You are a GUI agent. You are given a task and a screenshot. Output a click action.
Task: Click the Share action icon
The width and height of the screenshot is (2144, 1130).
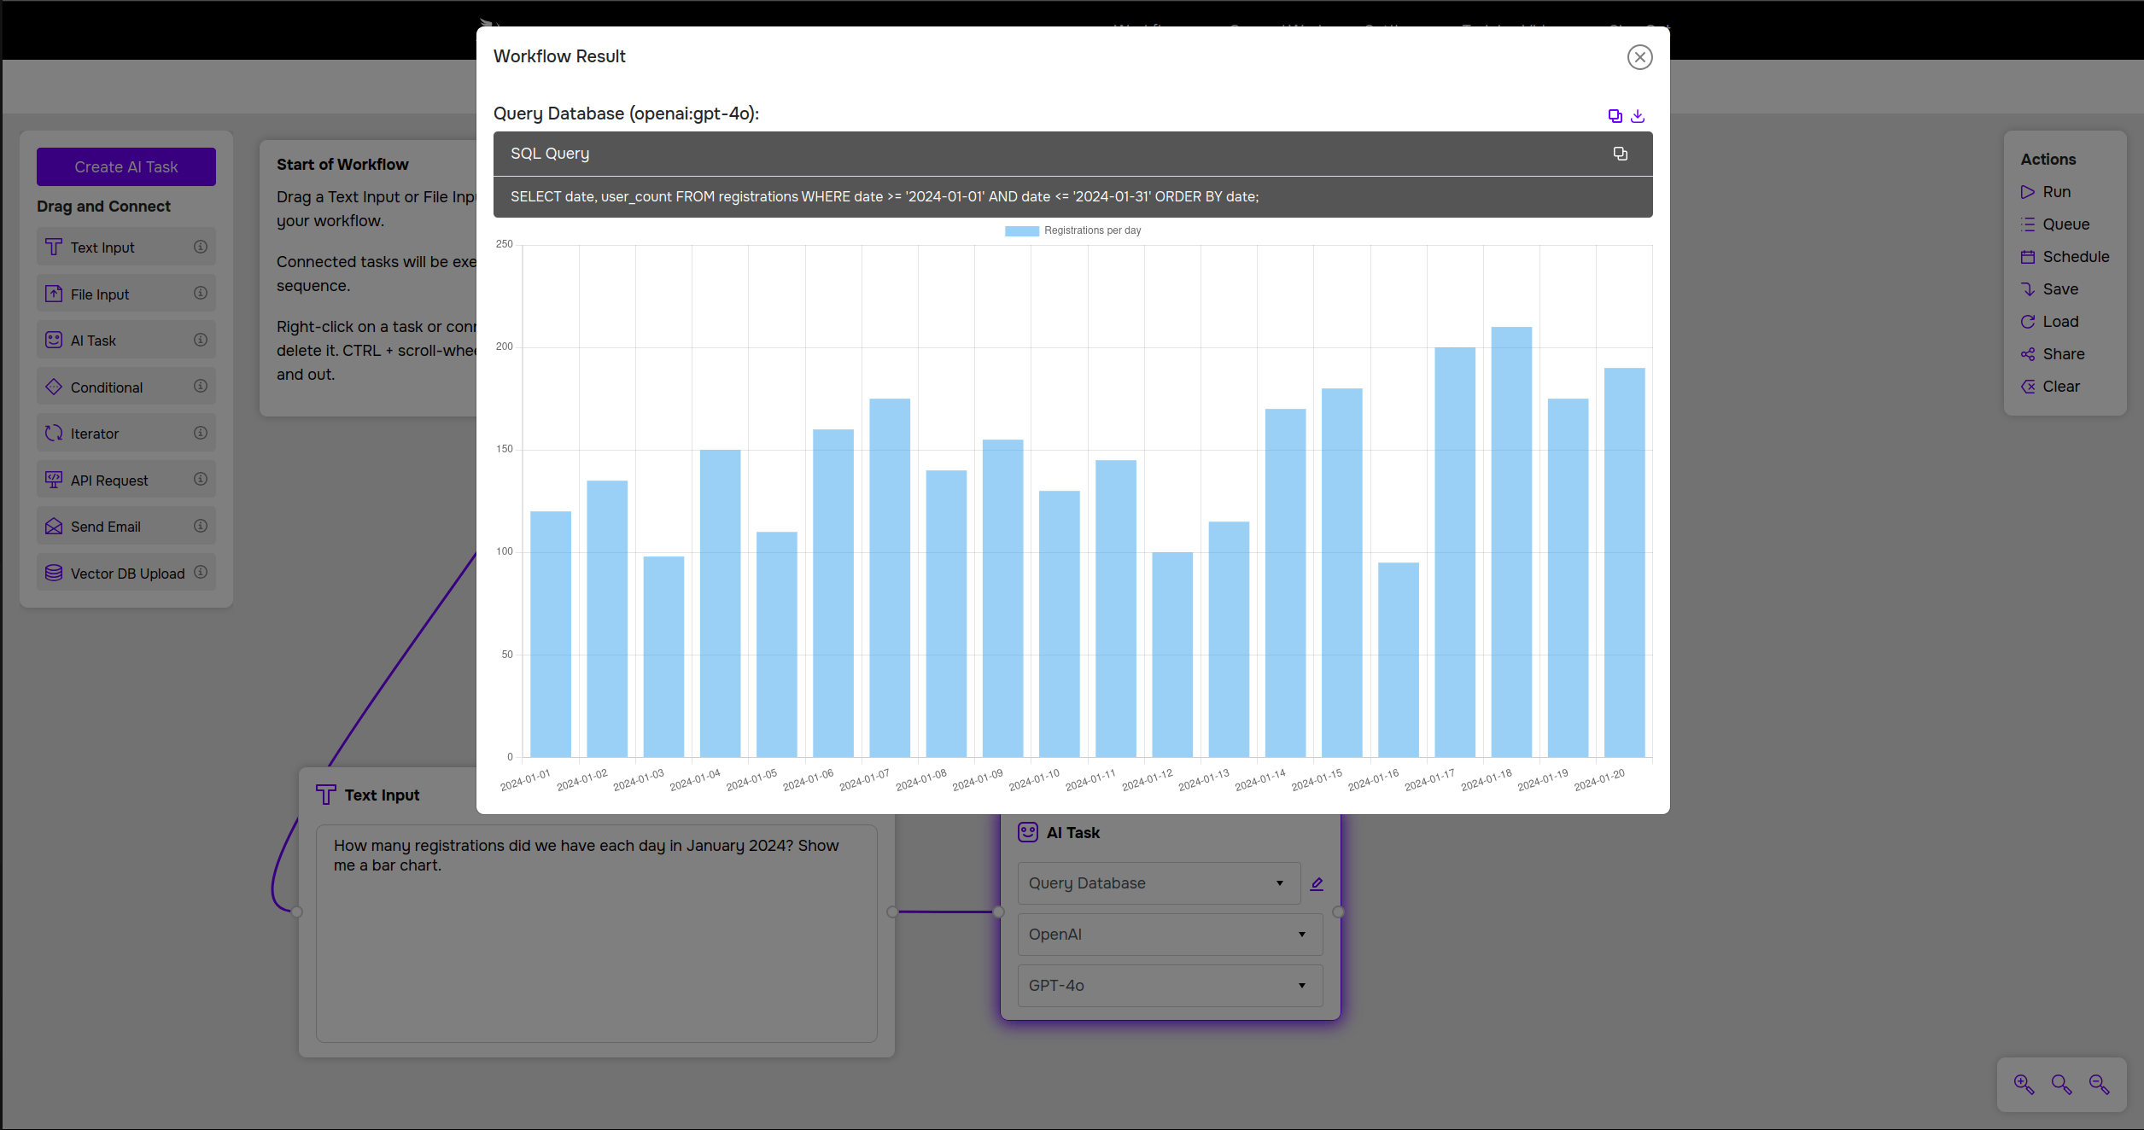(x=2029, y=353)
